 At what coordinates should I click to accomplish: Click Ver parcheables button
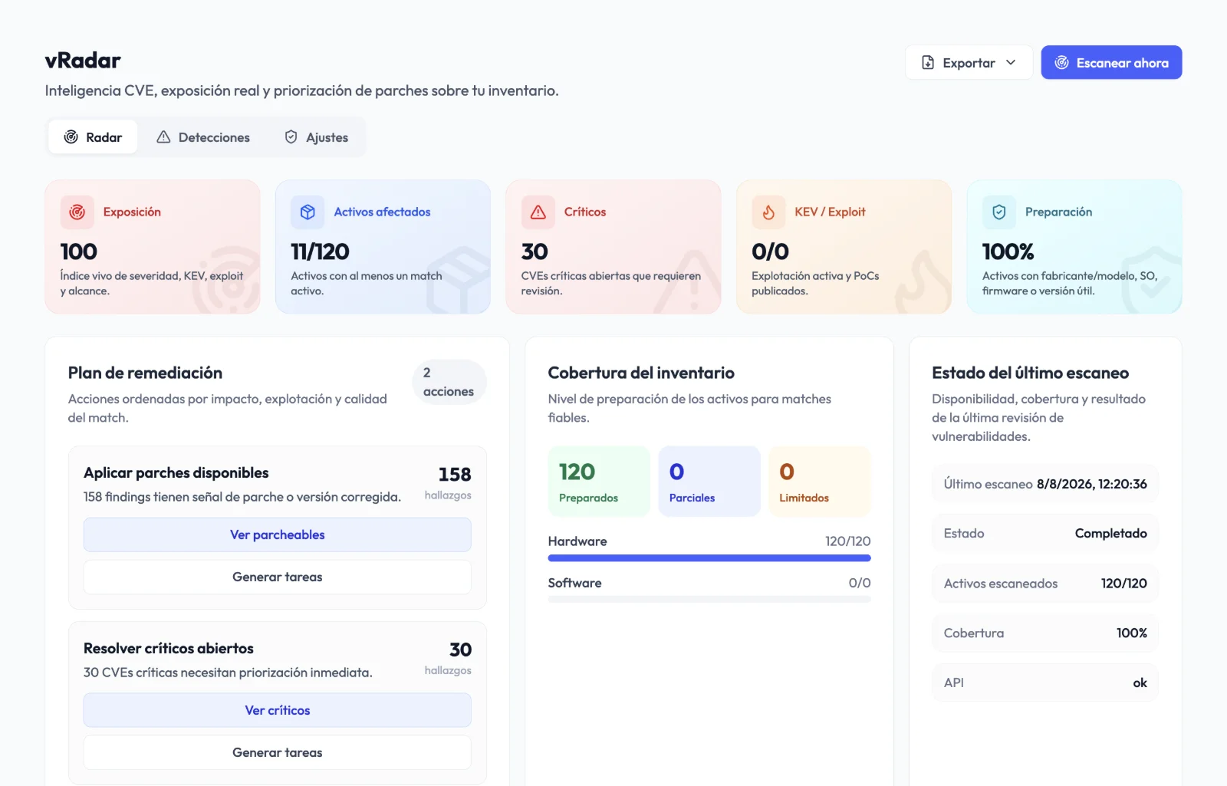tap(278, 534)
